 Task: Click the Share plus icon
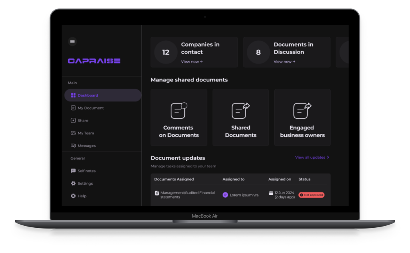click(x=73, y=120)
